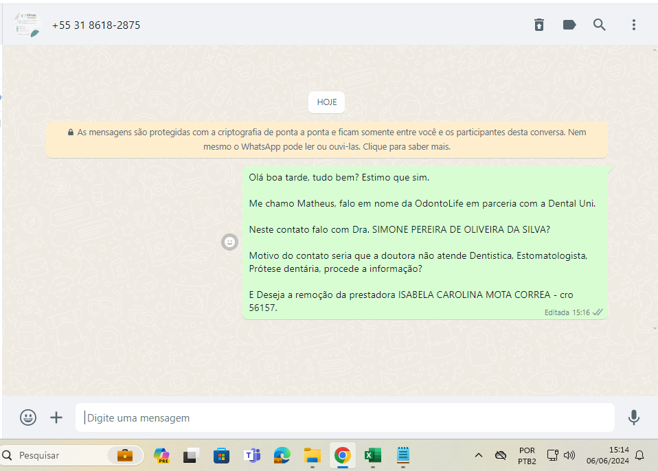Click the cloud sync off tray icon

click(500, 455)
